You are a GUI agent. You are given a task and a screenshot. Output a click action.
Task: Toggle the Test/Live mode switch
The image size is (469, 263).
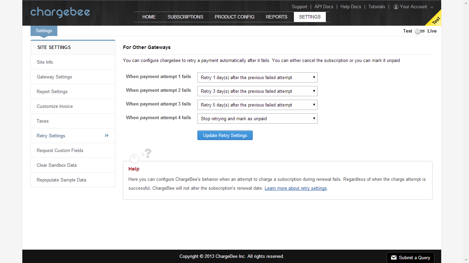tap(420, 31)
